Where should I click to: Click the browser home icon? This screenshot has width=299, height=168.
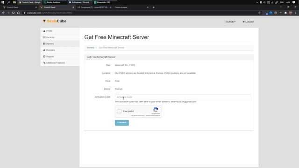[x=18, y=13]
